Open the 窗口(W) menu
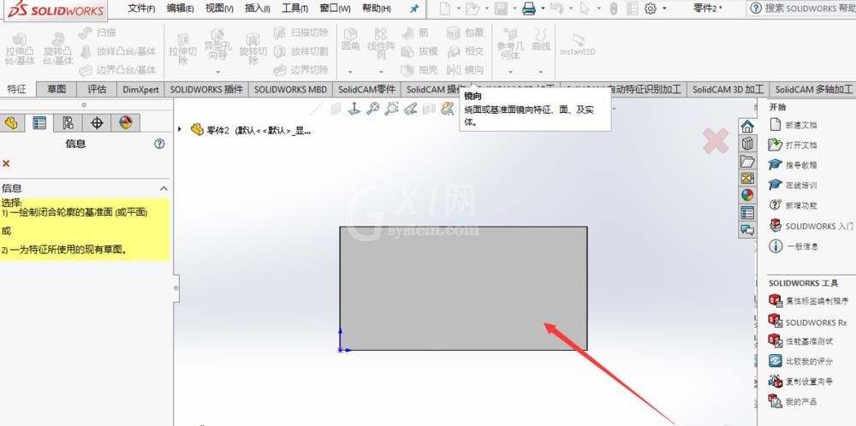The width and height of the screenshot is (856, 426). 336,9
